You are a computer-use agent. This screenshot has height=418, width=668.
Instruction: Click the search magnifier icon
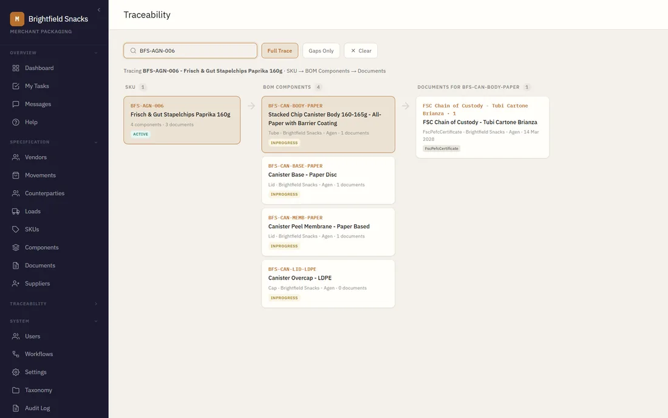pos(133,50)
